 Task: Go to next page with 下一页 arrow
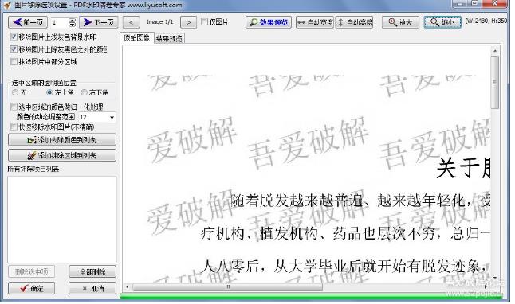coord(99,22)
